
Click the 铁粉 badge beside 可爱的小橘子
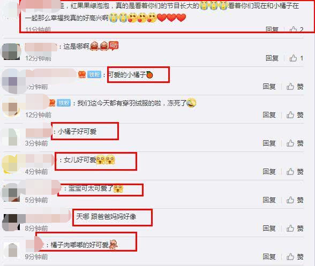point(94,75)
